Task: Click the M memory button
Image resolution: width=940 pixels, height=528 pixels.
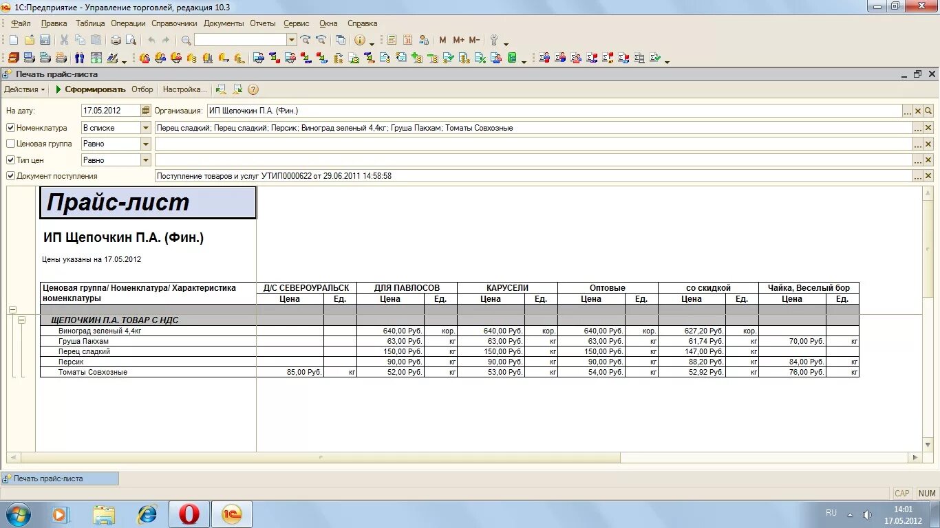Action: tap(442, 41)
